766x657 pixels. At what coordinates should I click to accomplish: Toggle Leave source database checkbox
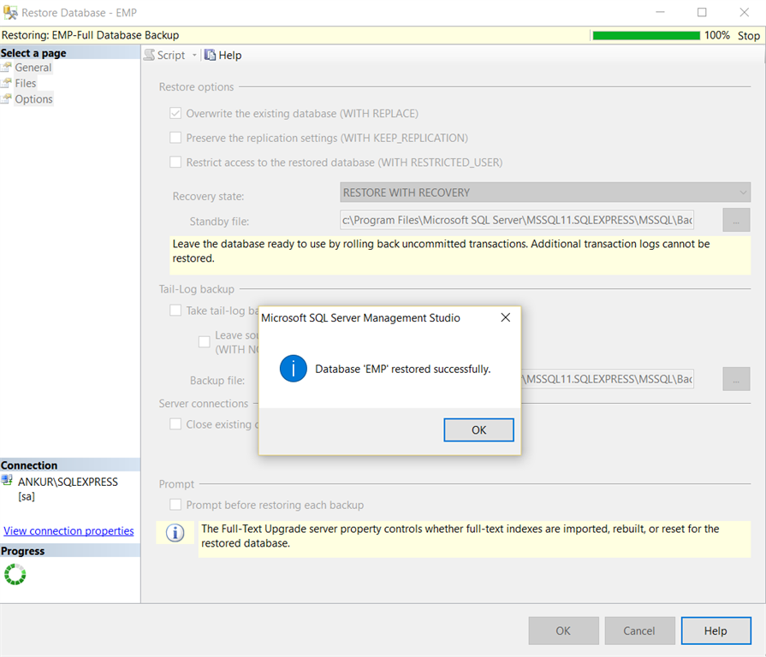[205, 341]
